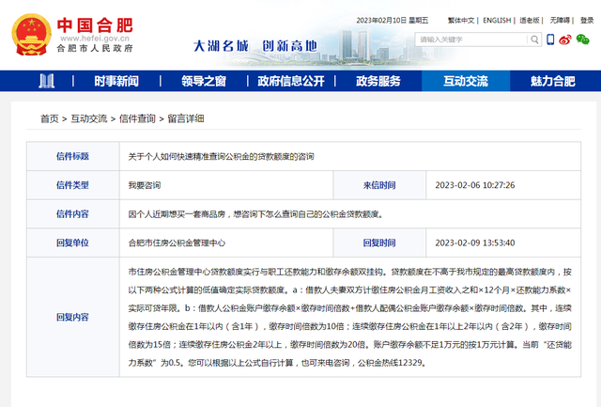Click the reply content paragraph text
The height and width of the screenshot is (407, 601).
[350, 318]
